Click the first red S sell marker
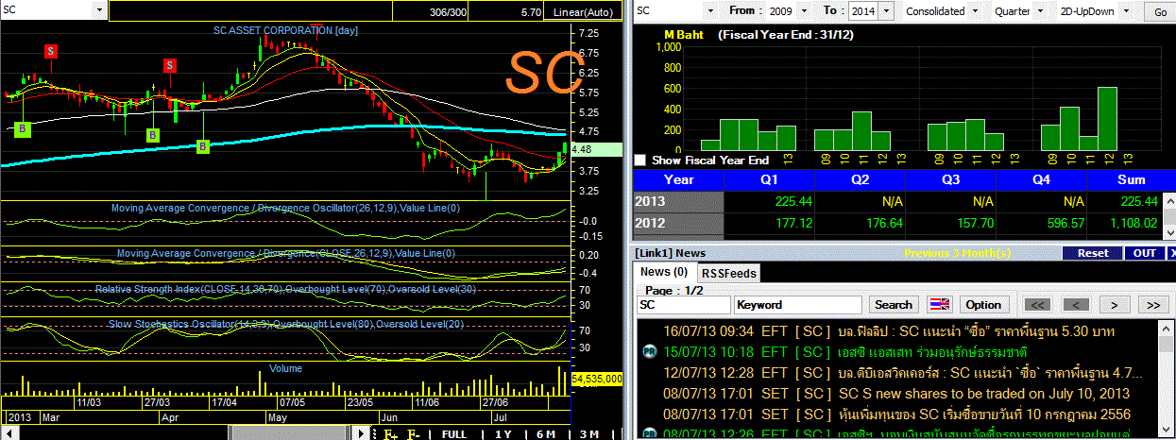 pyautogui.click(x=50, y=51)
